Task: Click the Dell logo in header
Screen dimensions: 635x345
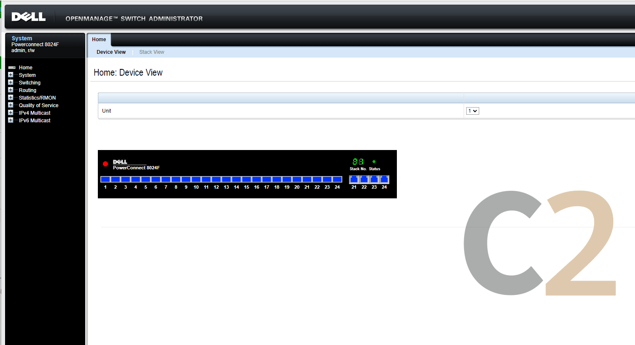Action: coord(29,17)
